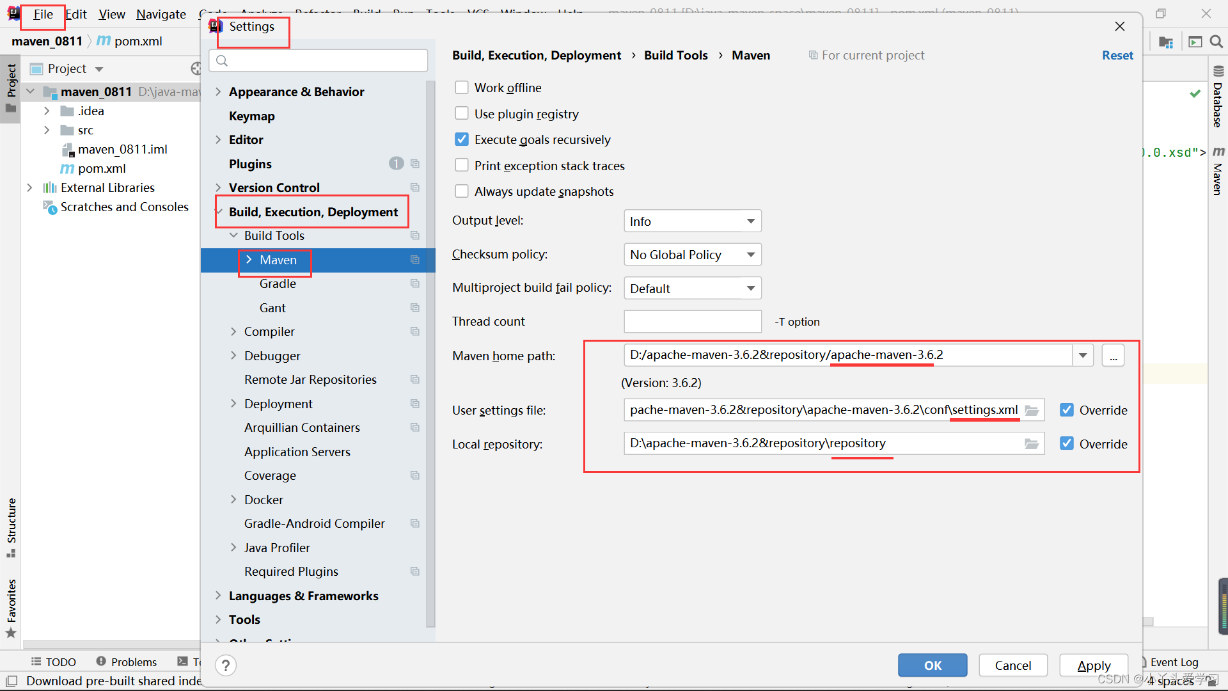Select maven_0811.iml file
Viewport: 1228px width, 691px height.
[x=122, y=149]
